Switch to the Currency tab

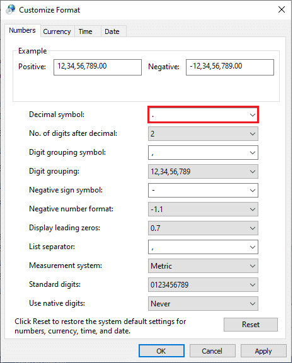[x=57, y=31]
